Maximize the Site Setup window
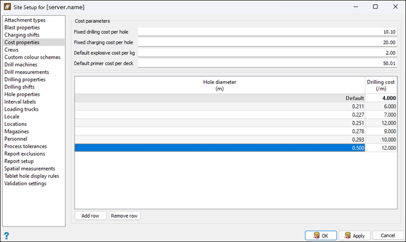 tap(375, 7)
